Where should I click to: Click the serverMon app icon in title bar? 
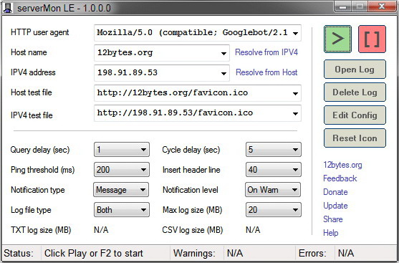tap(8, 8)
